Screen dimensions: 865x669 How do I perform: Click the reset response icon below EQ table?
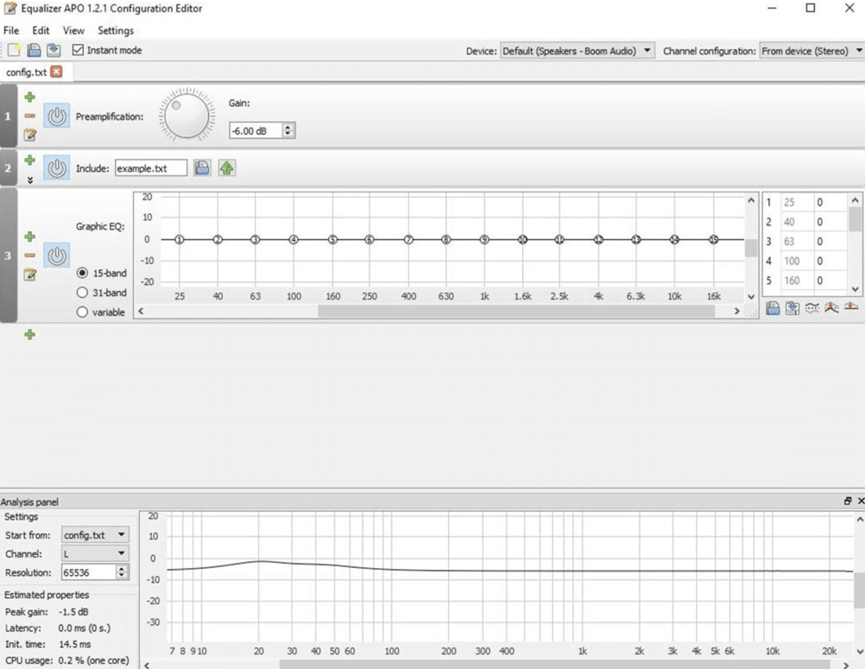point(851,306)
